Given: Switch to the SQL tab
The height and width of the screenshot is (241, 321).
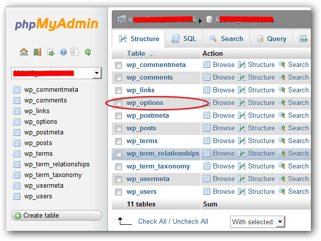Looking at the screenshot, I should coord(184,39).
